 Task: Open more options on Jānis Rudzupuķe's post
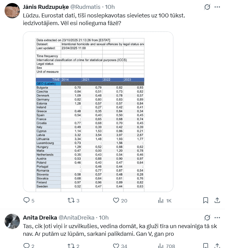(x=217, y=7)
